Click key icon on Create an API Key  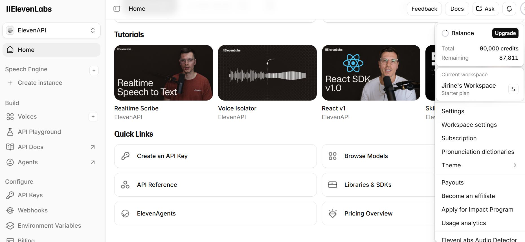click(x=125, y=156)
